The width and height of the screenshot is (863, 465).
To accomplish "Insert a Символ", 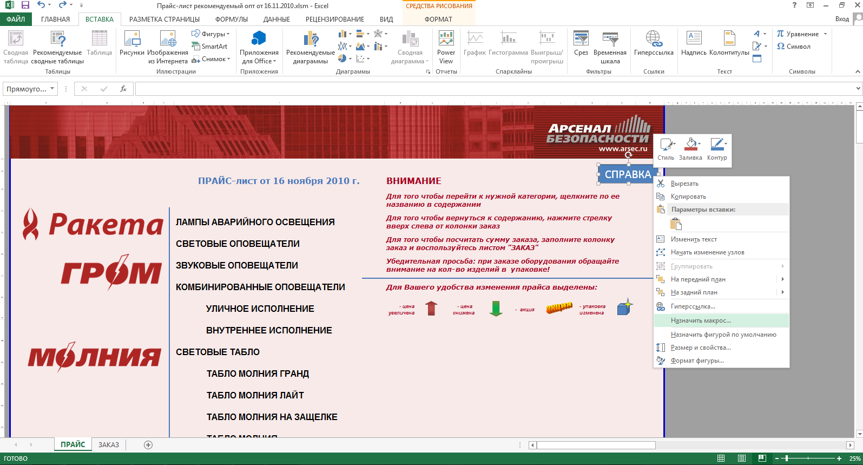I will (794, 47).
